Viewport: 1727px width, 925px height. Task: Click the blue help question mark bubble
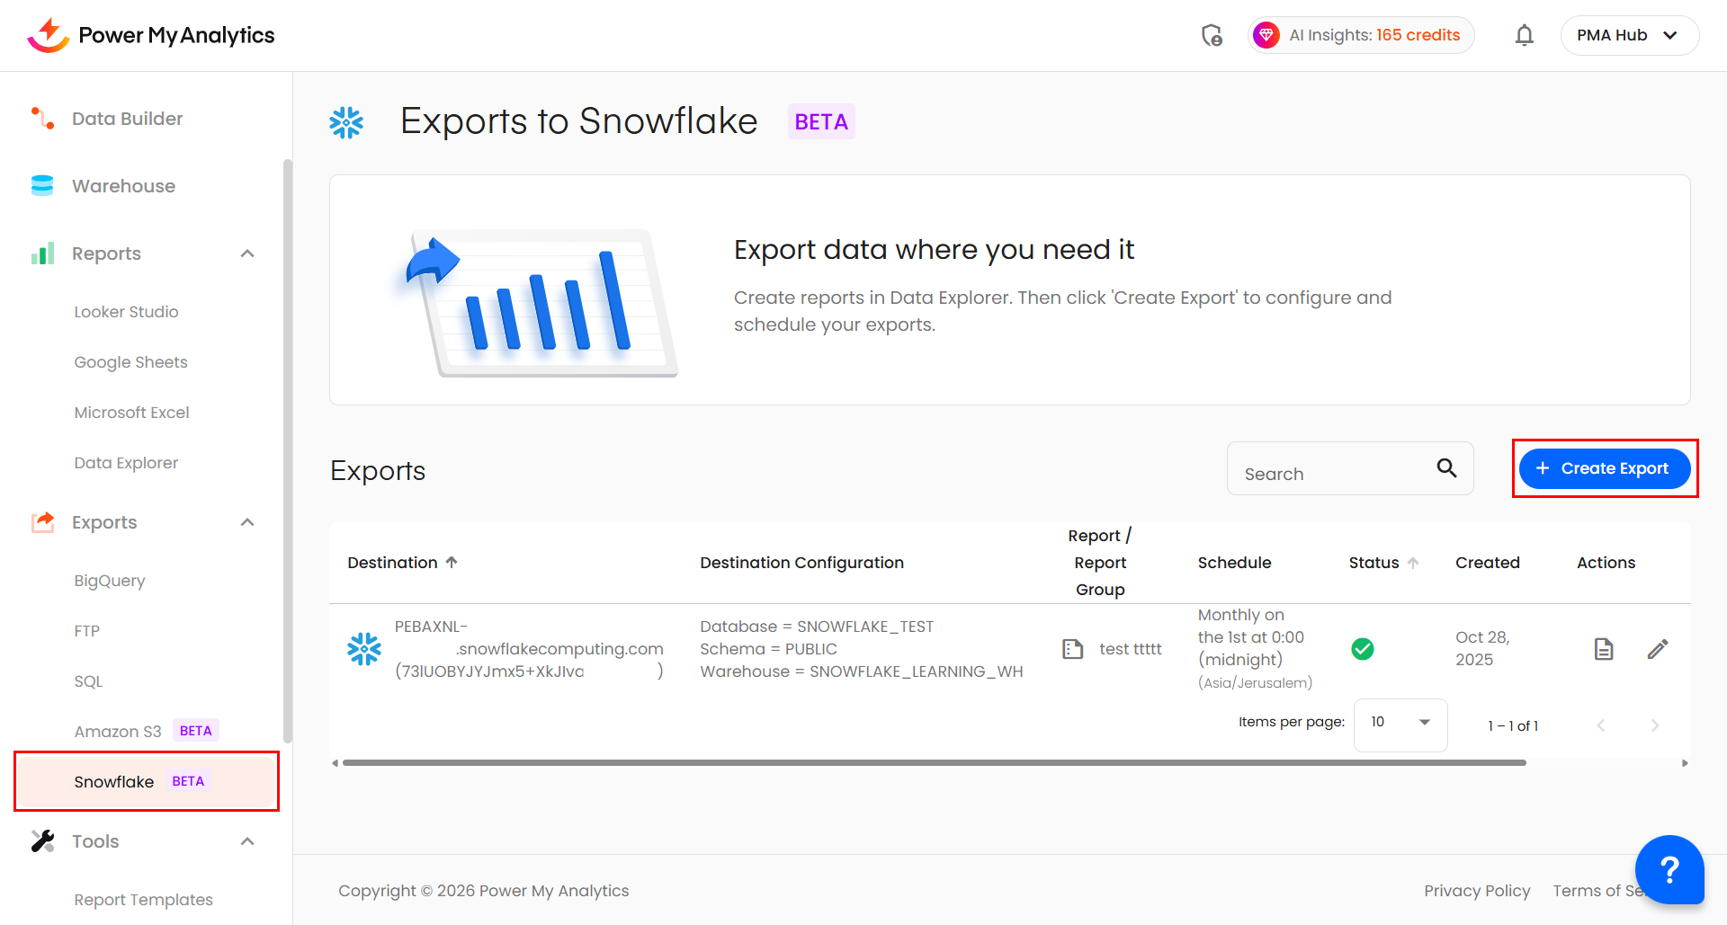coord(1669,869)
